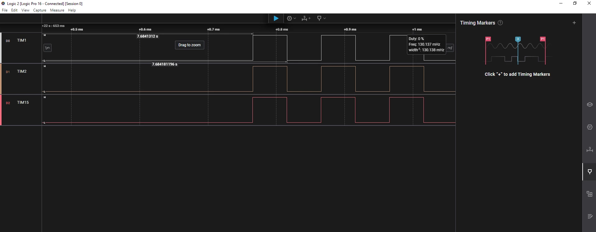Click the +0.6 ms timeline tick
The height and width of the screenshot is (232, 596).
click(x=145, y=30)
